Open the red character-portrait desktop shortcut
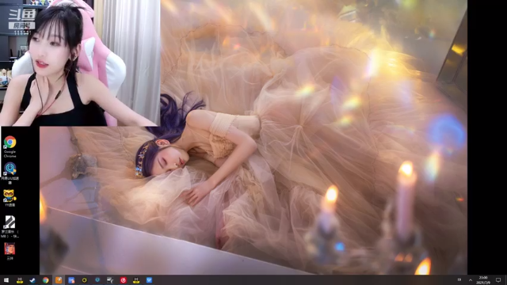507x285 pixels. (x=10, y=251)
